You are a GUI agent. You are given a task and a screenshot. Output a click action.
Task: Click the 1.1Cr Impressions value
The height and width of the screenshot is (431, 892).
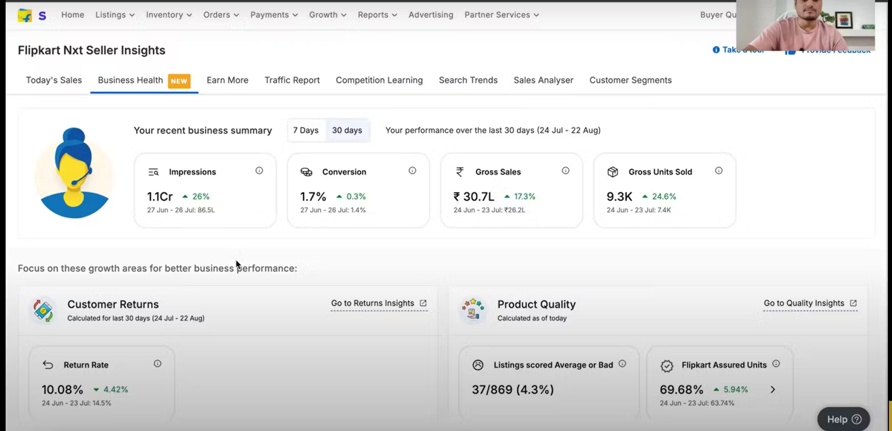[160, 197]
